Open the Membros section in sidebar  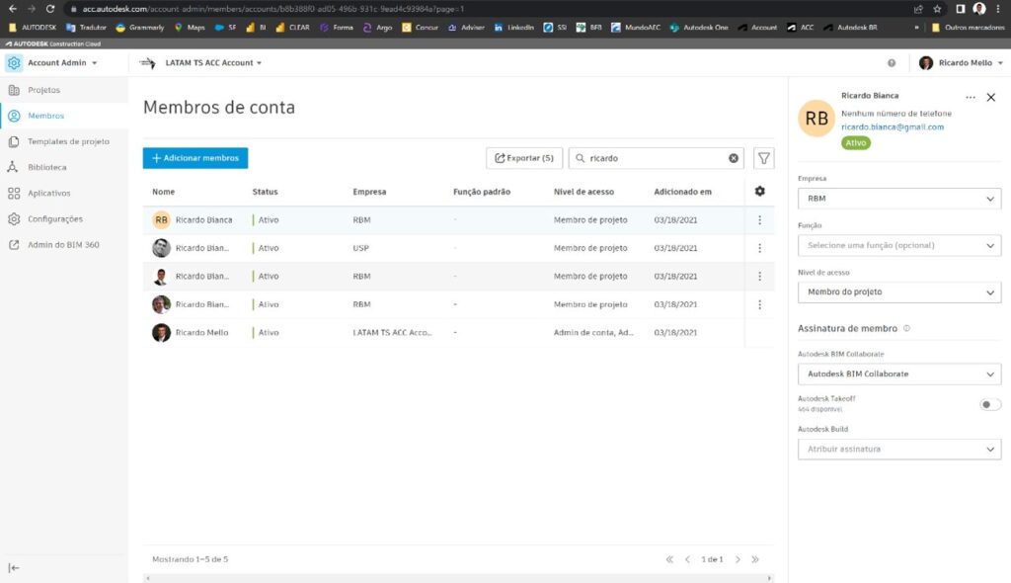pos(45,116)
